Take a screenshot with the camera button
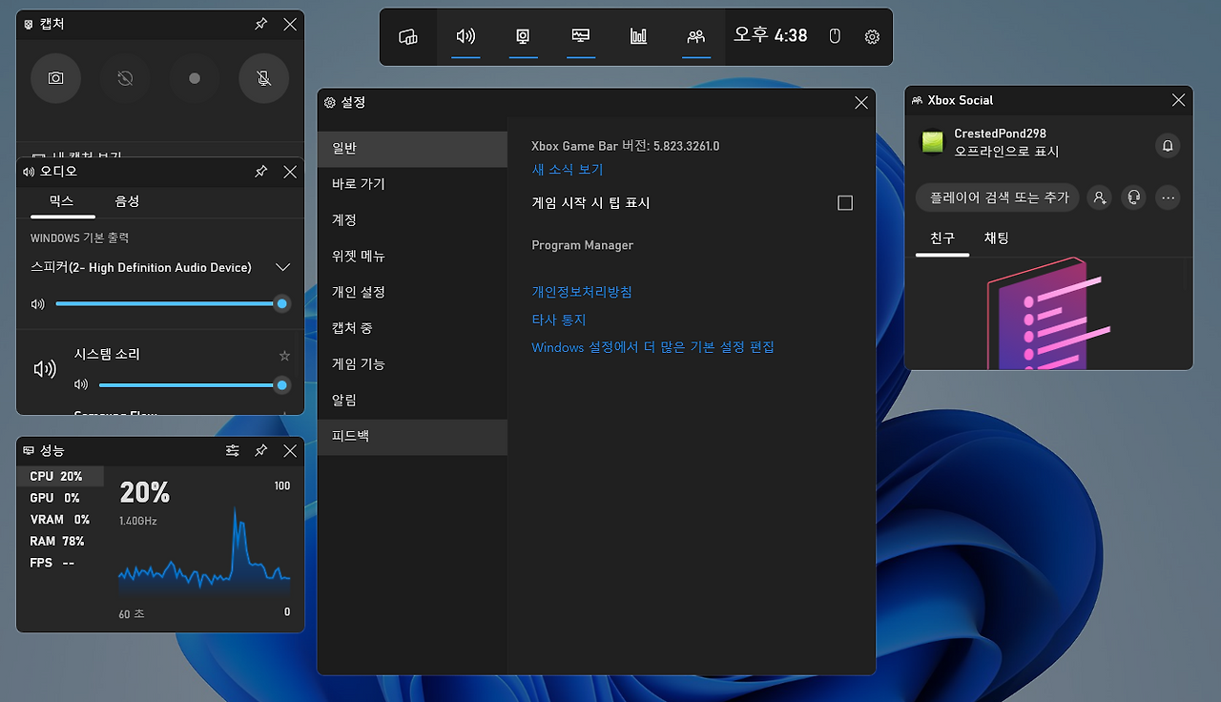This screenshot has height=702, width=1221. [56, 78]
